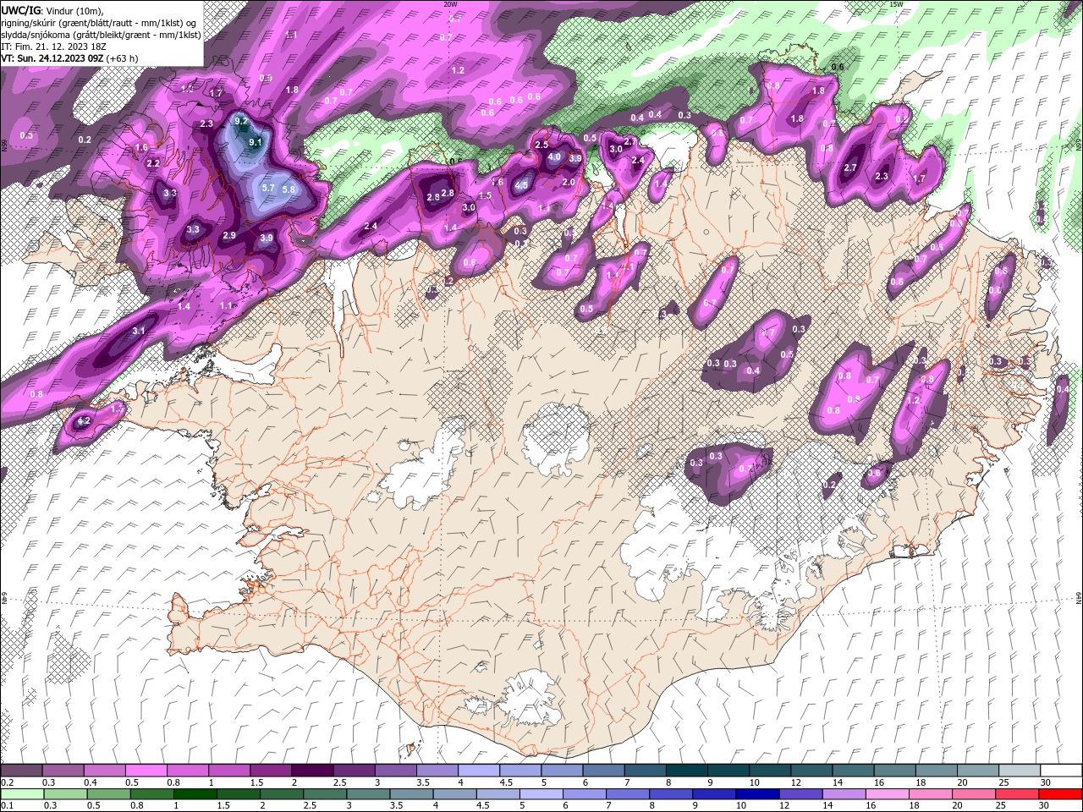Image resolution: width=1083 pixels, height=812 pixels.
Task: Click the UWC/IG title text
Action: pyautogui.click(x=21, y=10)
